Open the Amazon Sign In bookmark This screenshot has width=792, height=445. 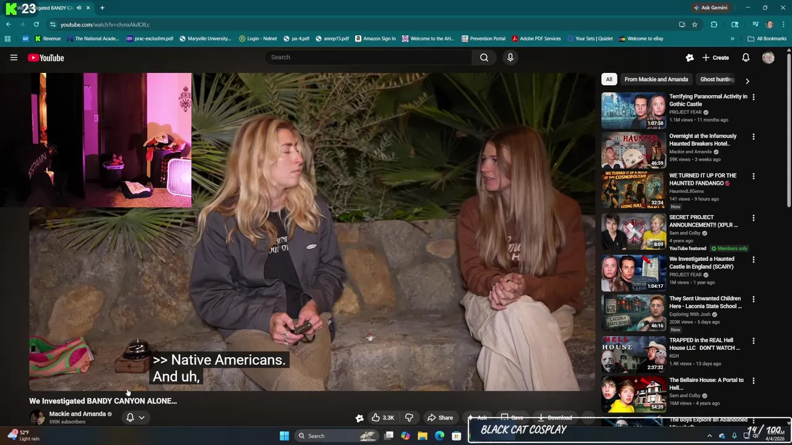click(375, 38)
